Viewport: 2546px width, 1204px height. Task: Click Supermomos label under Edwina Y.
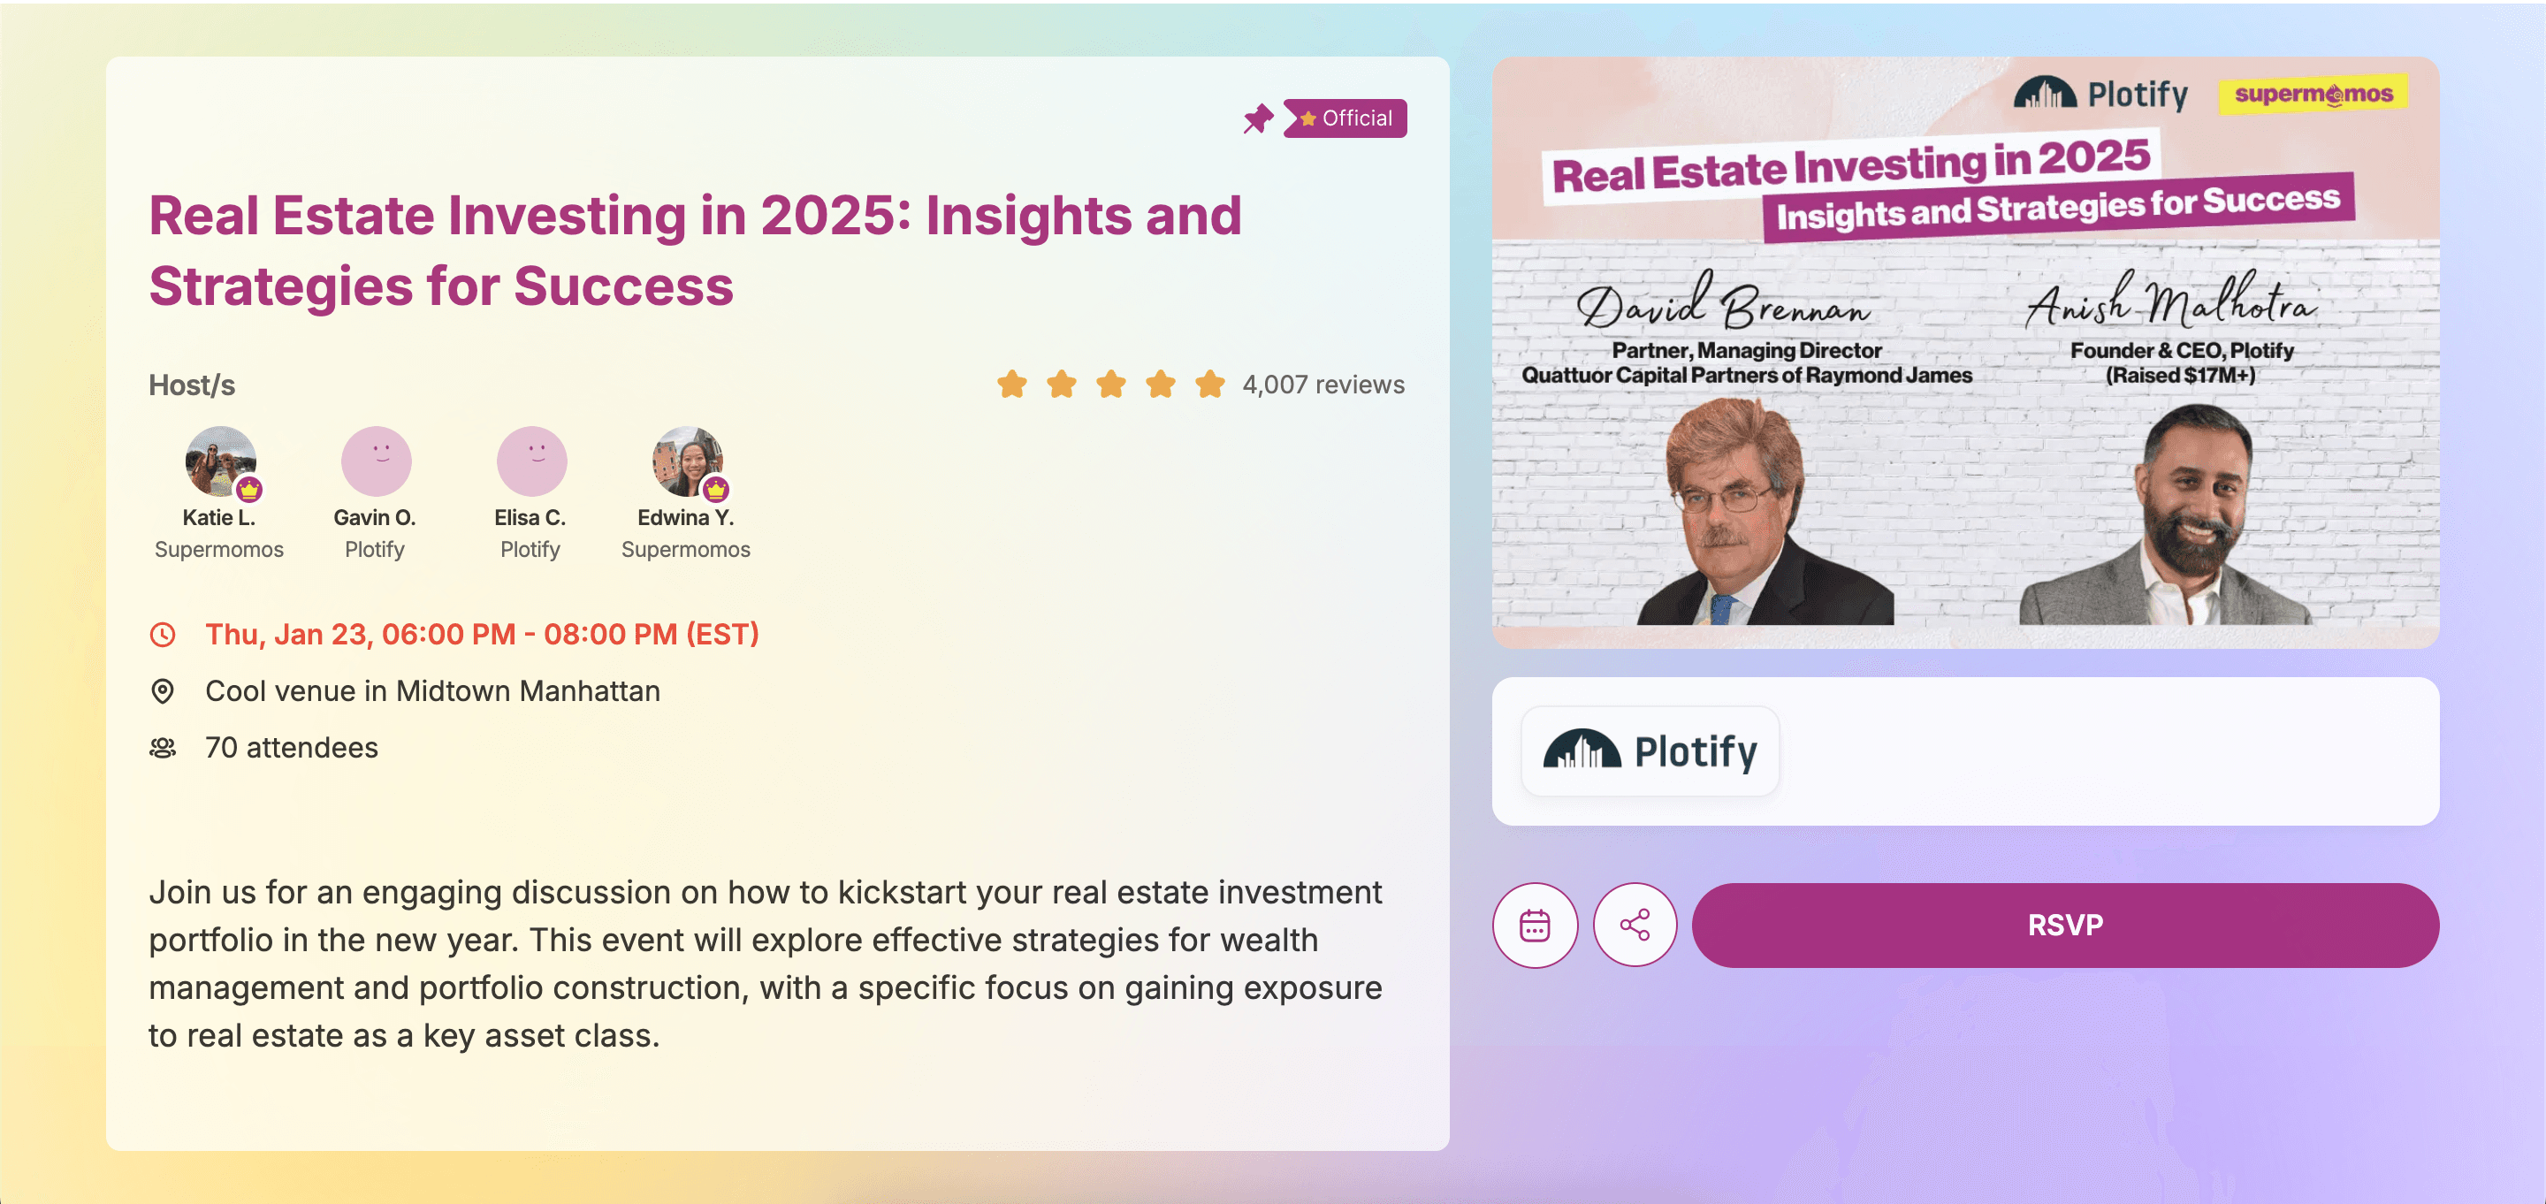coord(686,550)
